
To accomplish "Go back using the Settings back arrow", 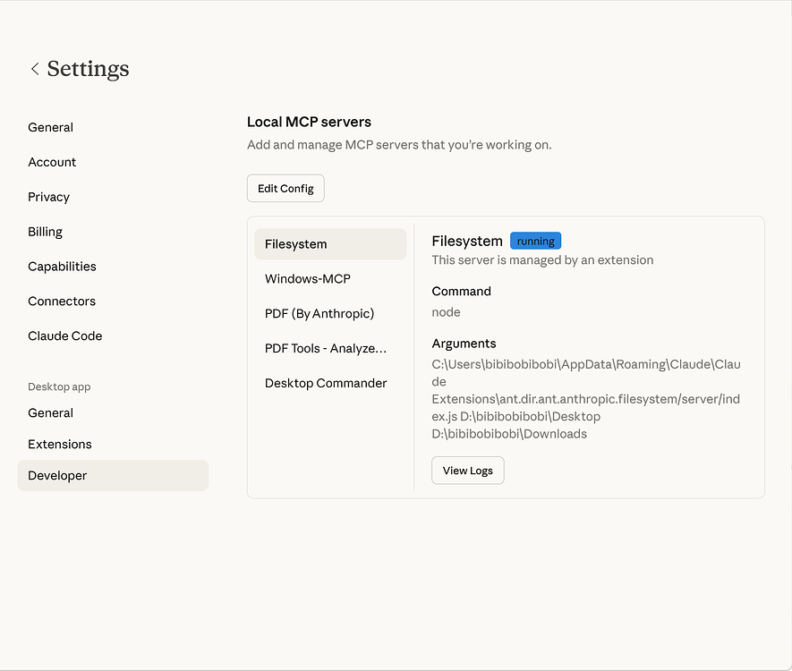I will [x=35, y=69].
